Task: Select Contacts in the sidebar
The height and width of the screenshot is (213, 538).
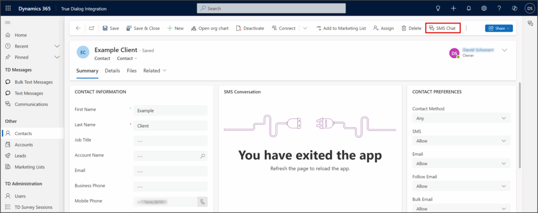Action: [x=33, y=133]
